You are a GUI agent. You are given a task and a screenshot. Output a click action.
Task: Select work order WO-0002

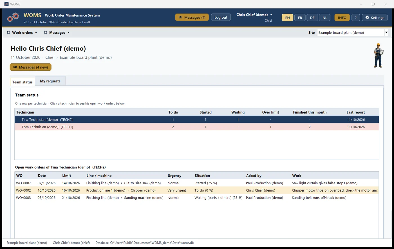[197, 190]
